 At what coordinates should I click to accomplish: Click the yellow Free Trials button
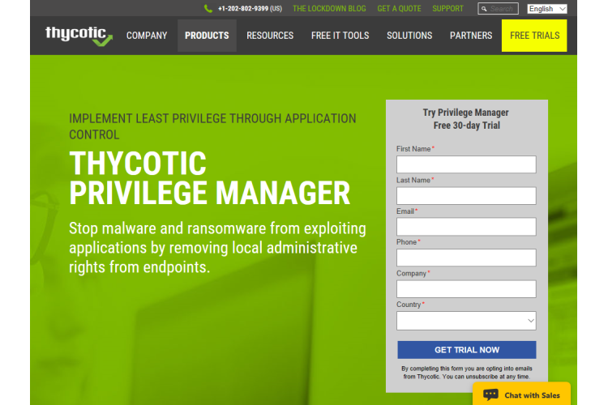click(534, 36)
